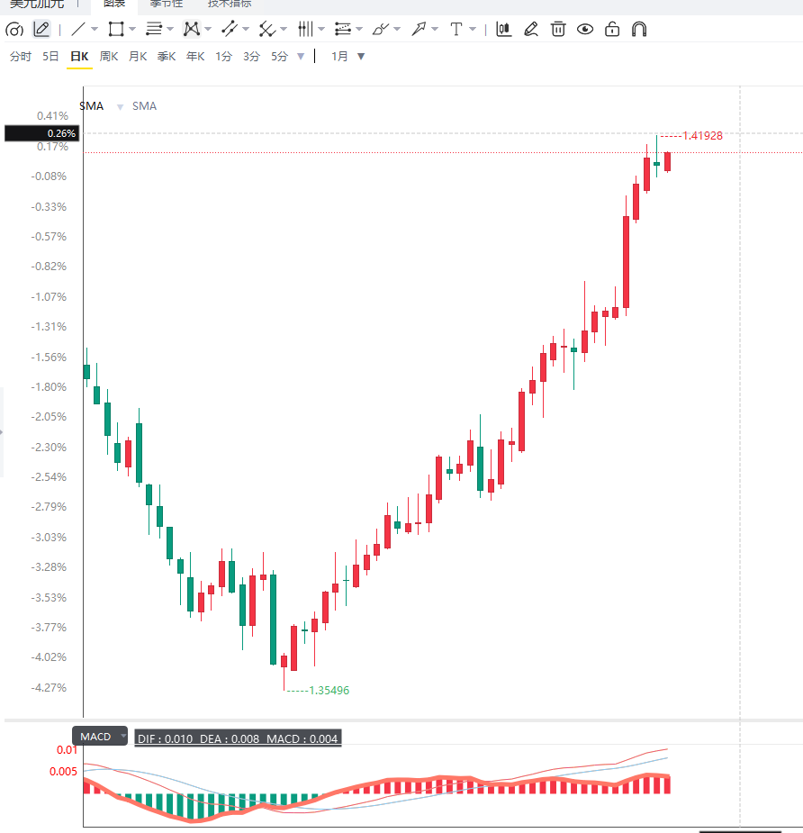Click the 0.41% axis label
Image resolution: width=803 pixels, height=833 pixels.
[x=52, y=116]
